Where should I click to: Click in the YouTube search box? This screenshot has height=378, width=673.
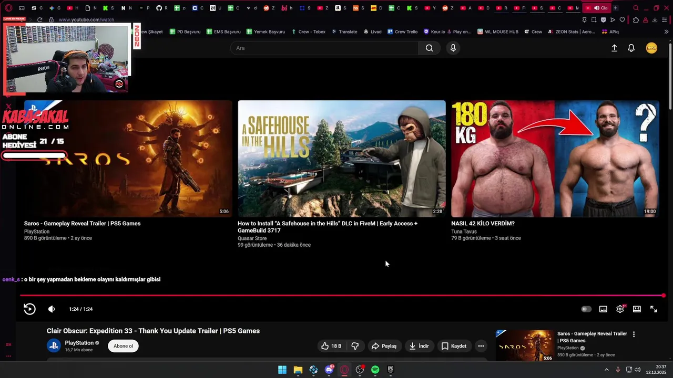point(324,48)
